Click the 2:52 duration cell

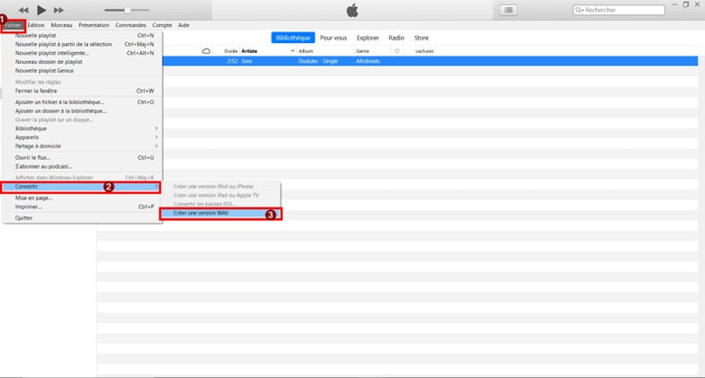[x=232, y=61]
